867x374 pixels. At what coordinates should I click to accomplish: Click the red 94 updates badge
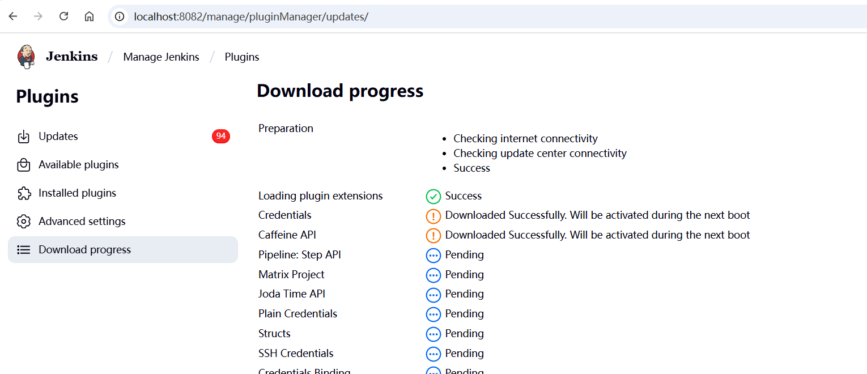(221, 136)
